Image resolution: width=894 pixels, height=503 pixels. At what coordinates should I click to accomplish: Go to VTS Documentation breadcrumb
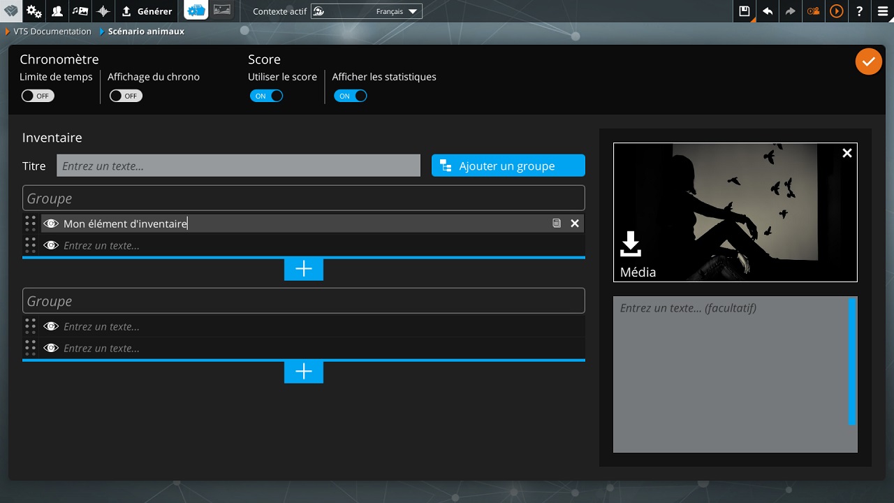(x=52, y=31)
